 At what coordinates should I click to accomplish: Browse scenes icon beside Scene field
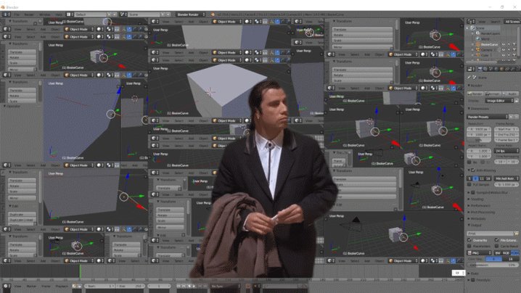pos(123,15)
